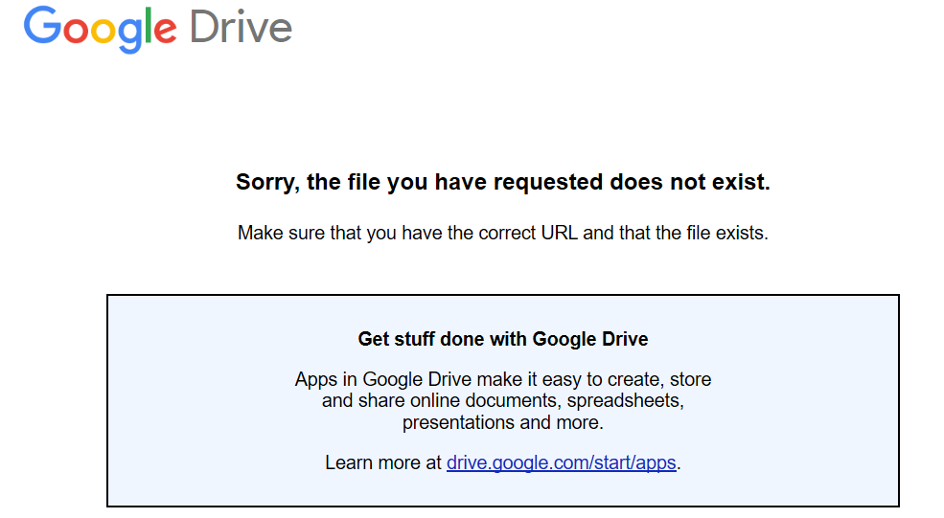The width and height of the screenshot is (944, 518).
Task: Click the "Get stuff done with Google Drive" heading
Action: (x=502, y=339)
